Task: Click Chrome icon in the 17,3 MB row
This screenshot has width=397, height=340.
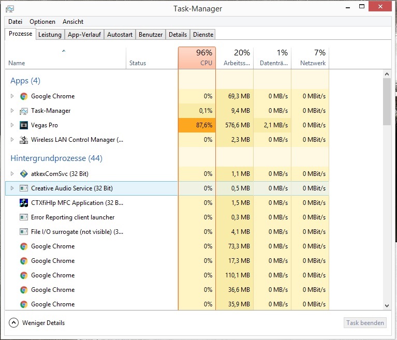Action: point(24,261)
